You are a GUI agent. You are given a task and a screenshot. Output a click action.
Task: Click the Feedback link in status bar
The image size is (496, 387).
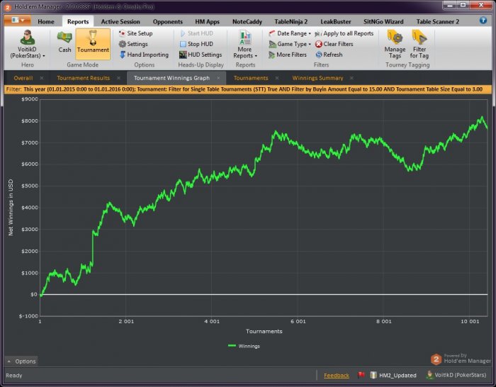337,375
